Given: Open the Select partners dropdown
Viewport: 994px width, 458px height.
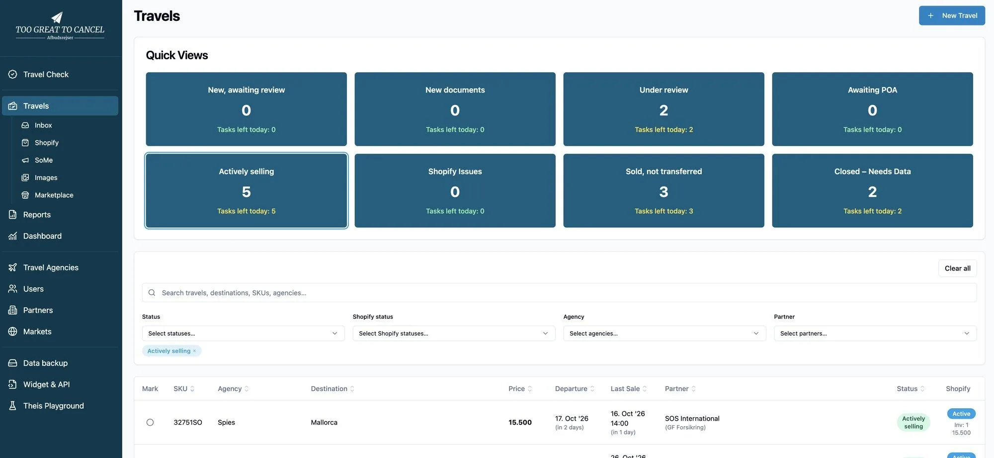Looking at the screenshot, I should (875, 334).
